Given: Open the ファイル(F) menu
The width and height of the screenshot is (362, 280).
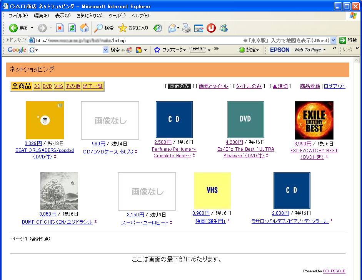Looking at the screenshot, I should point(18,16).
